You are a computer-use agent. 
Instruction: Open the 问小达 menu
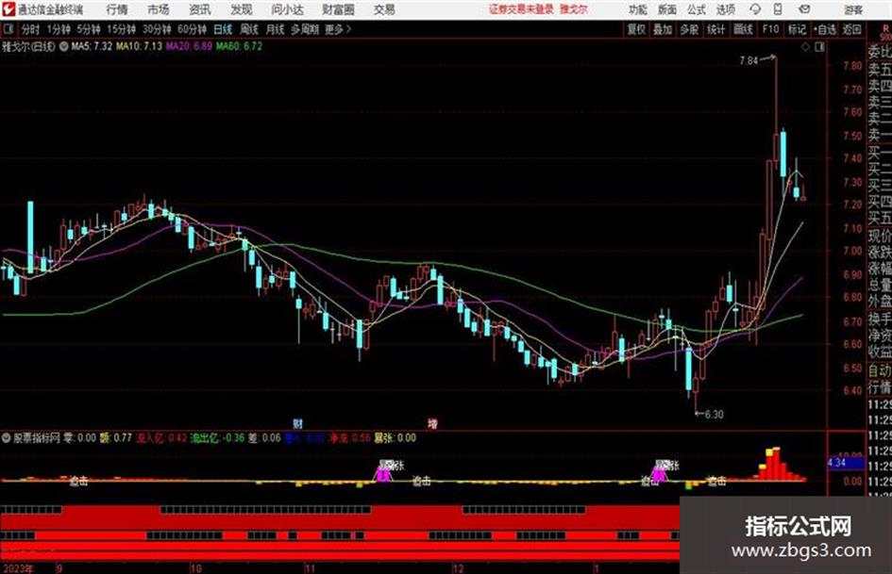tap(287, 9)
